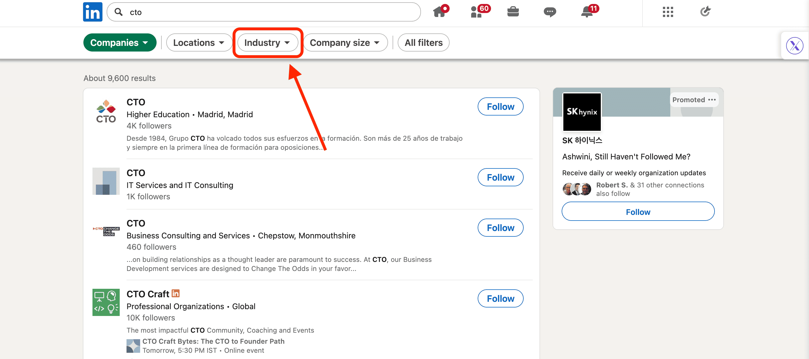Screen dimensions: 809x359
Task: Open Notifications bell with 11 badge
Action: (587, 12)
